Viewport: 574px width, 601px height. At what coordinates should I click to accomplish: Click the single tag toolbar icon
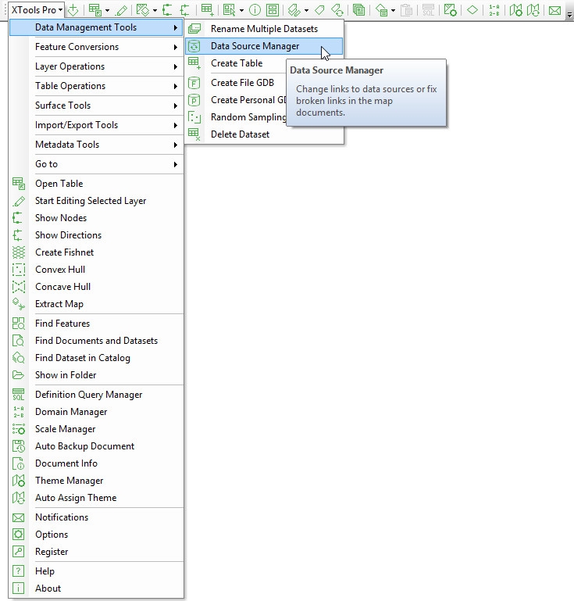(x=319, y=10)
